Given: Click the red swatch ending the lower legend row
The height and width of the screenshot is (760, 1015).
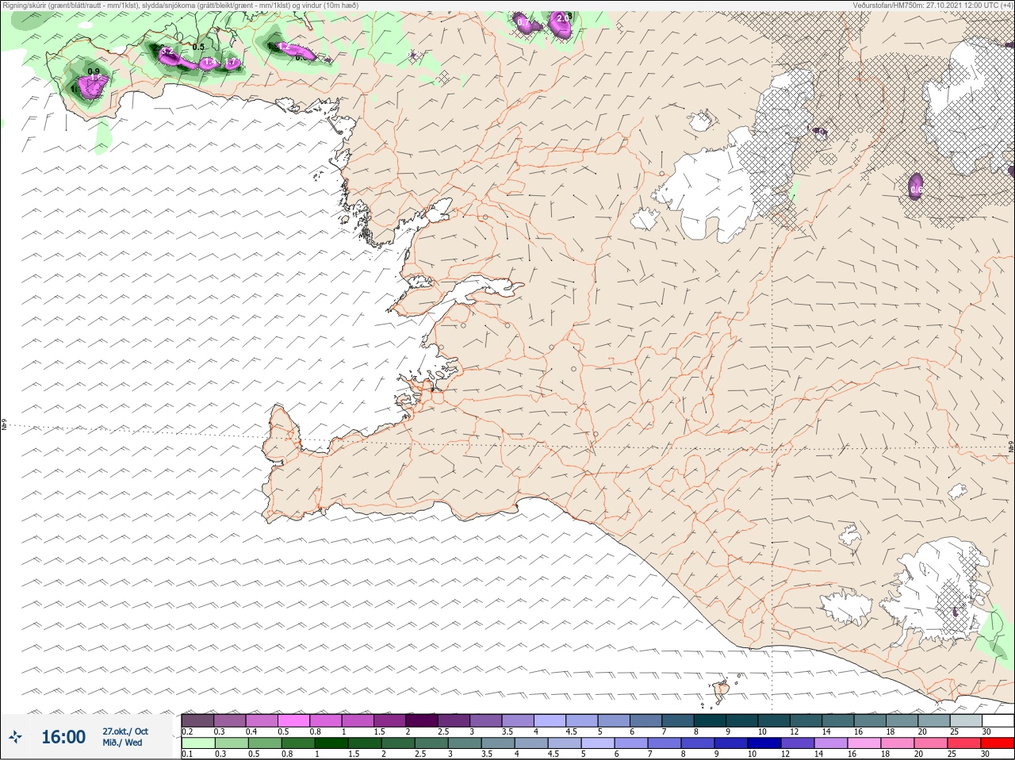Looking at the screenshot, I should coord(998,743).
